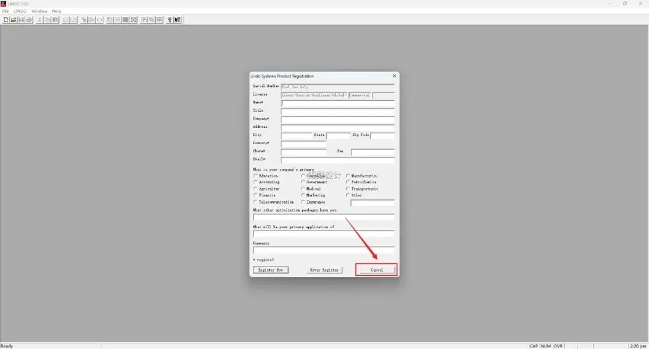Click the Close All windows toolbar icon
Viewport: 649px width, 349px height.
(151, 20)
